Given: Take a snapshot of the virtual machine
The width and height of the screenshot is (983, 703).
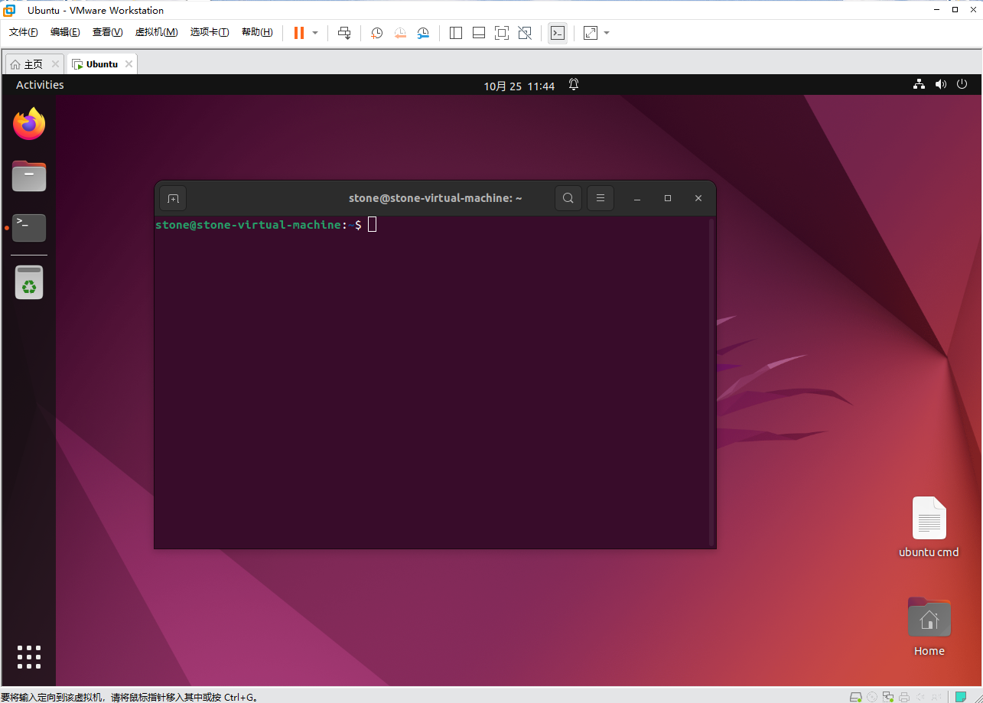Looking at the screenshot, I should tap(377, 33).
